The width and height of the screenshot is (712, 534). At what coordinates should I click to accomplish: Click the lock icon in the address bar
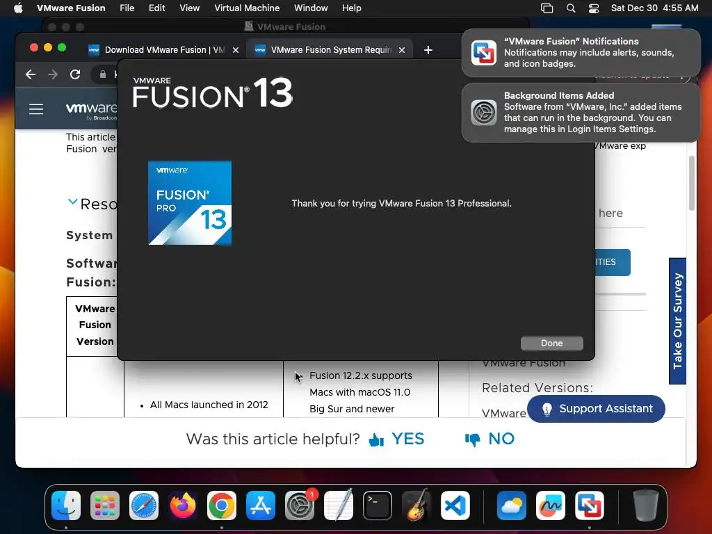pyautogui.click(x=103, y=74)
